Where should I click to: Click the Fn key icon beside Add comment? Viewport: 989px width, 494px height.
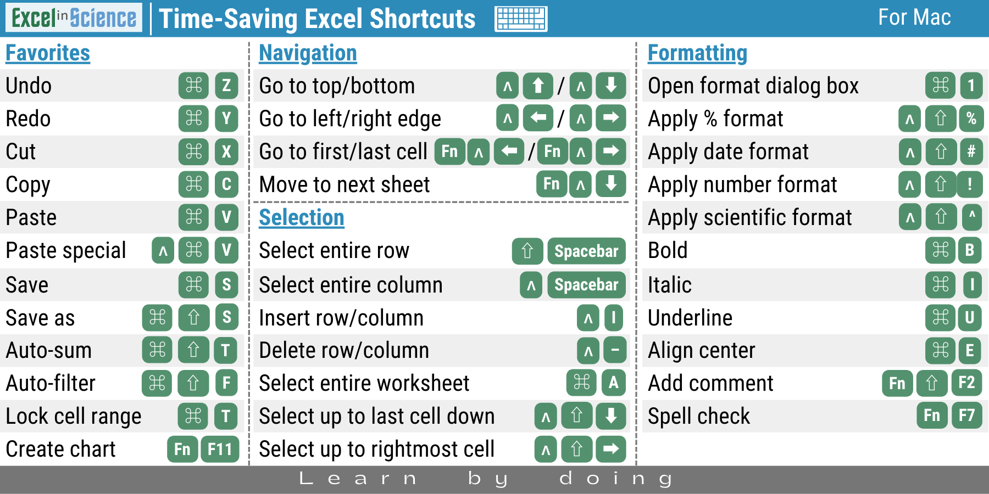tap(897, 383)
